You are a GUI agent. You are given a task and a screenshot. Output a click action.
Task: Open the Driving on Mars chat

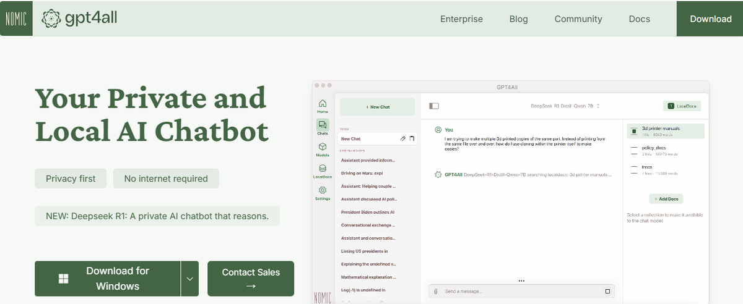click(x=363, y=173)
